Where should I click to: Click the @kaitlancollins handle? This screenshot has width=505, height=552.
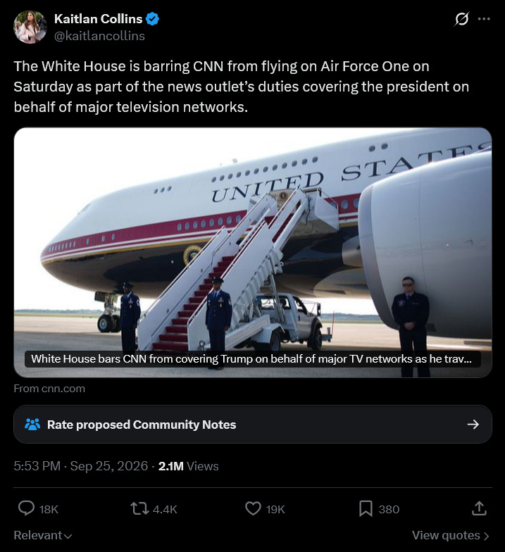[99, 36]
